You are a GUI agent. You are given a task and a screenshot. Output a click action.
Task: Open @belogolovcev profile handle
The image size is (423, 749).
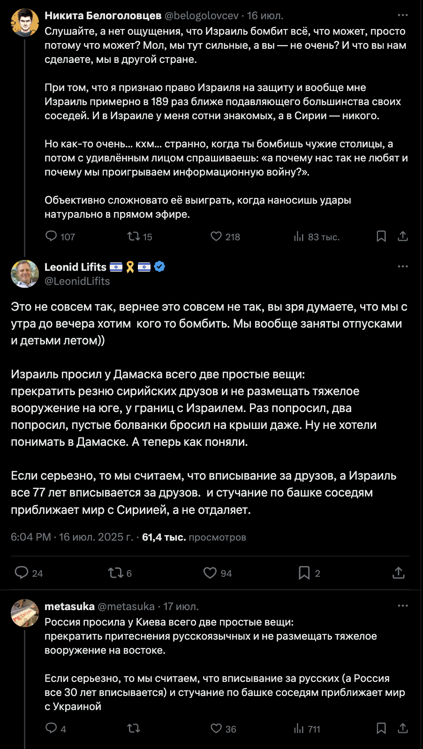point(202,15)
